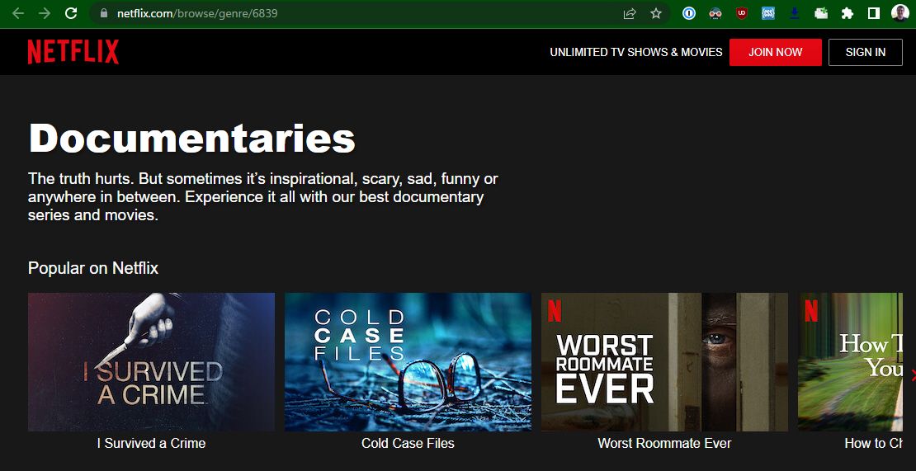The height and width of the screenshot is (471, 916).
Task: Share this page using the share icon
Action: (629, 13)
